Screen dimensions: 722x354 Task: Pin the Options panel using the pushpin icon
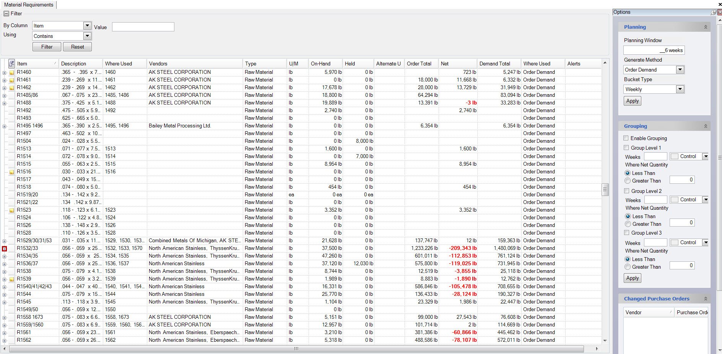click(714, 12)
